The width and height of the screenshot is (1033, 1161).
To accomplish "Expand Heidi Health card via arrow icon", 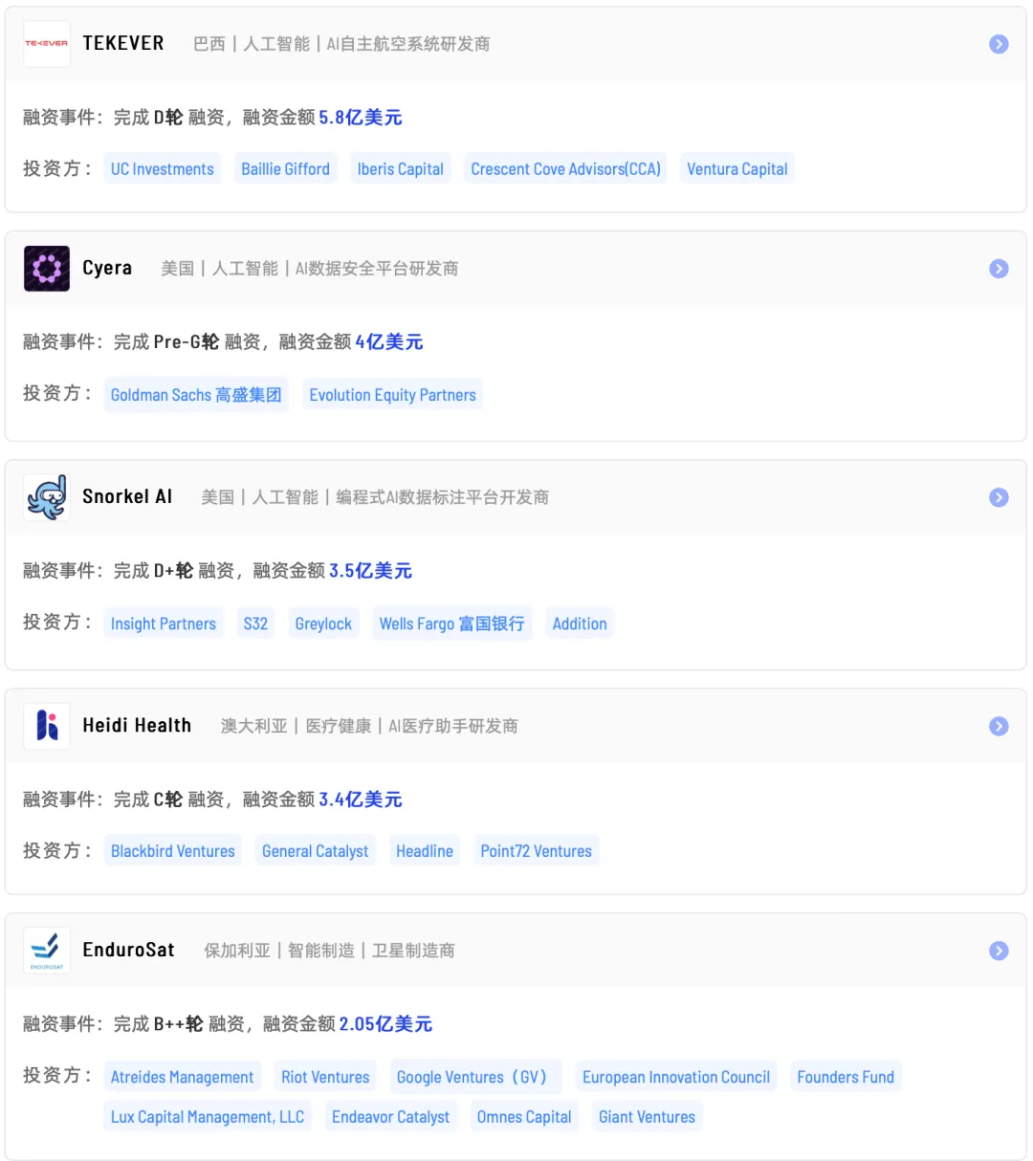I will point(999,726).
